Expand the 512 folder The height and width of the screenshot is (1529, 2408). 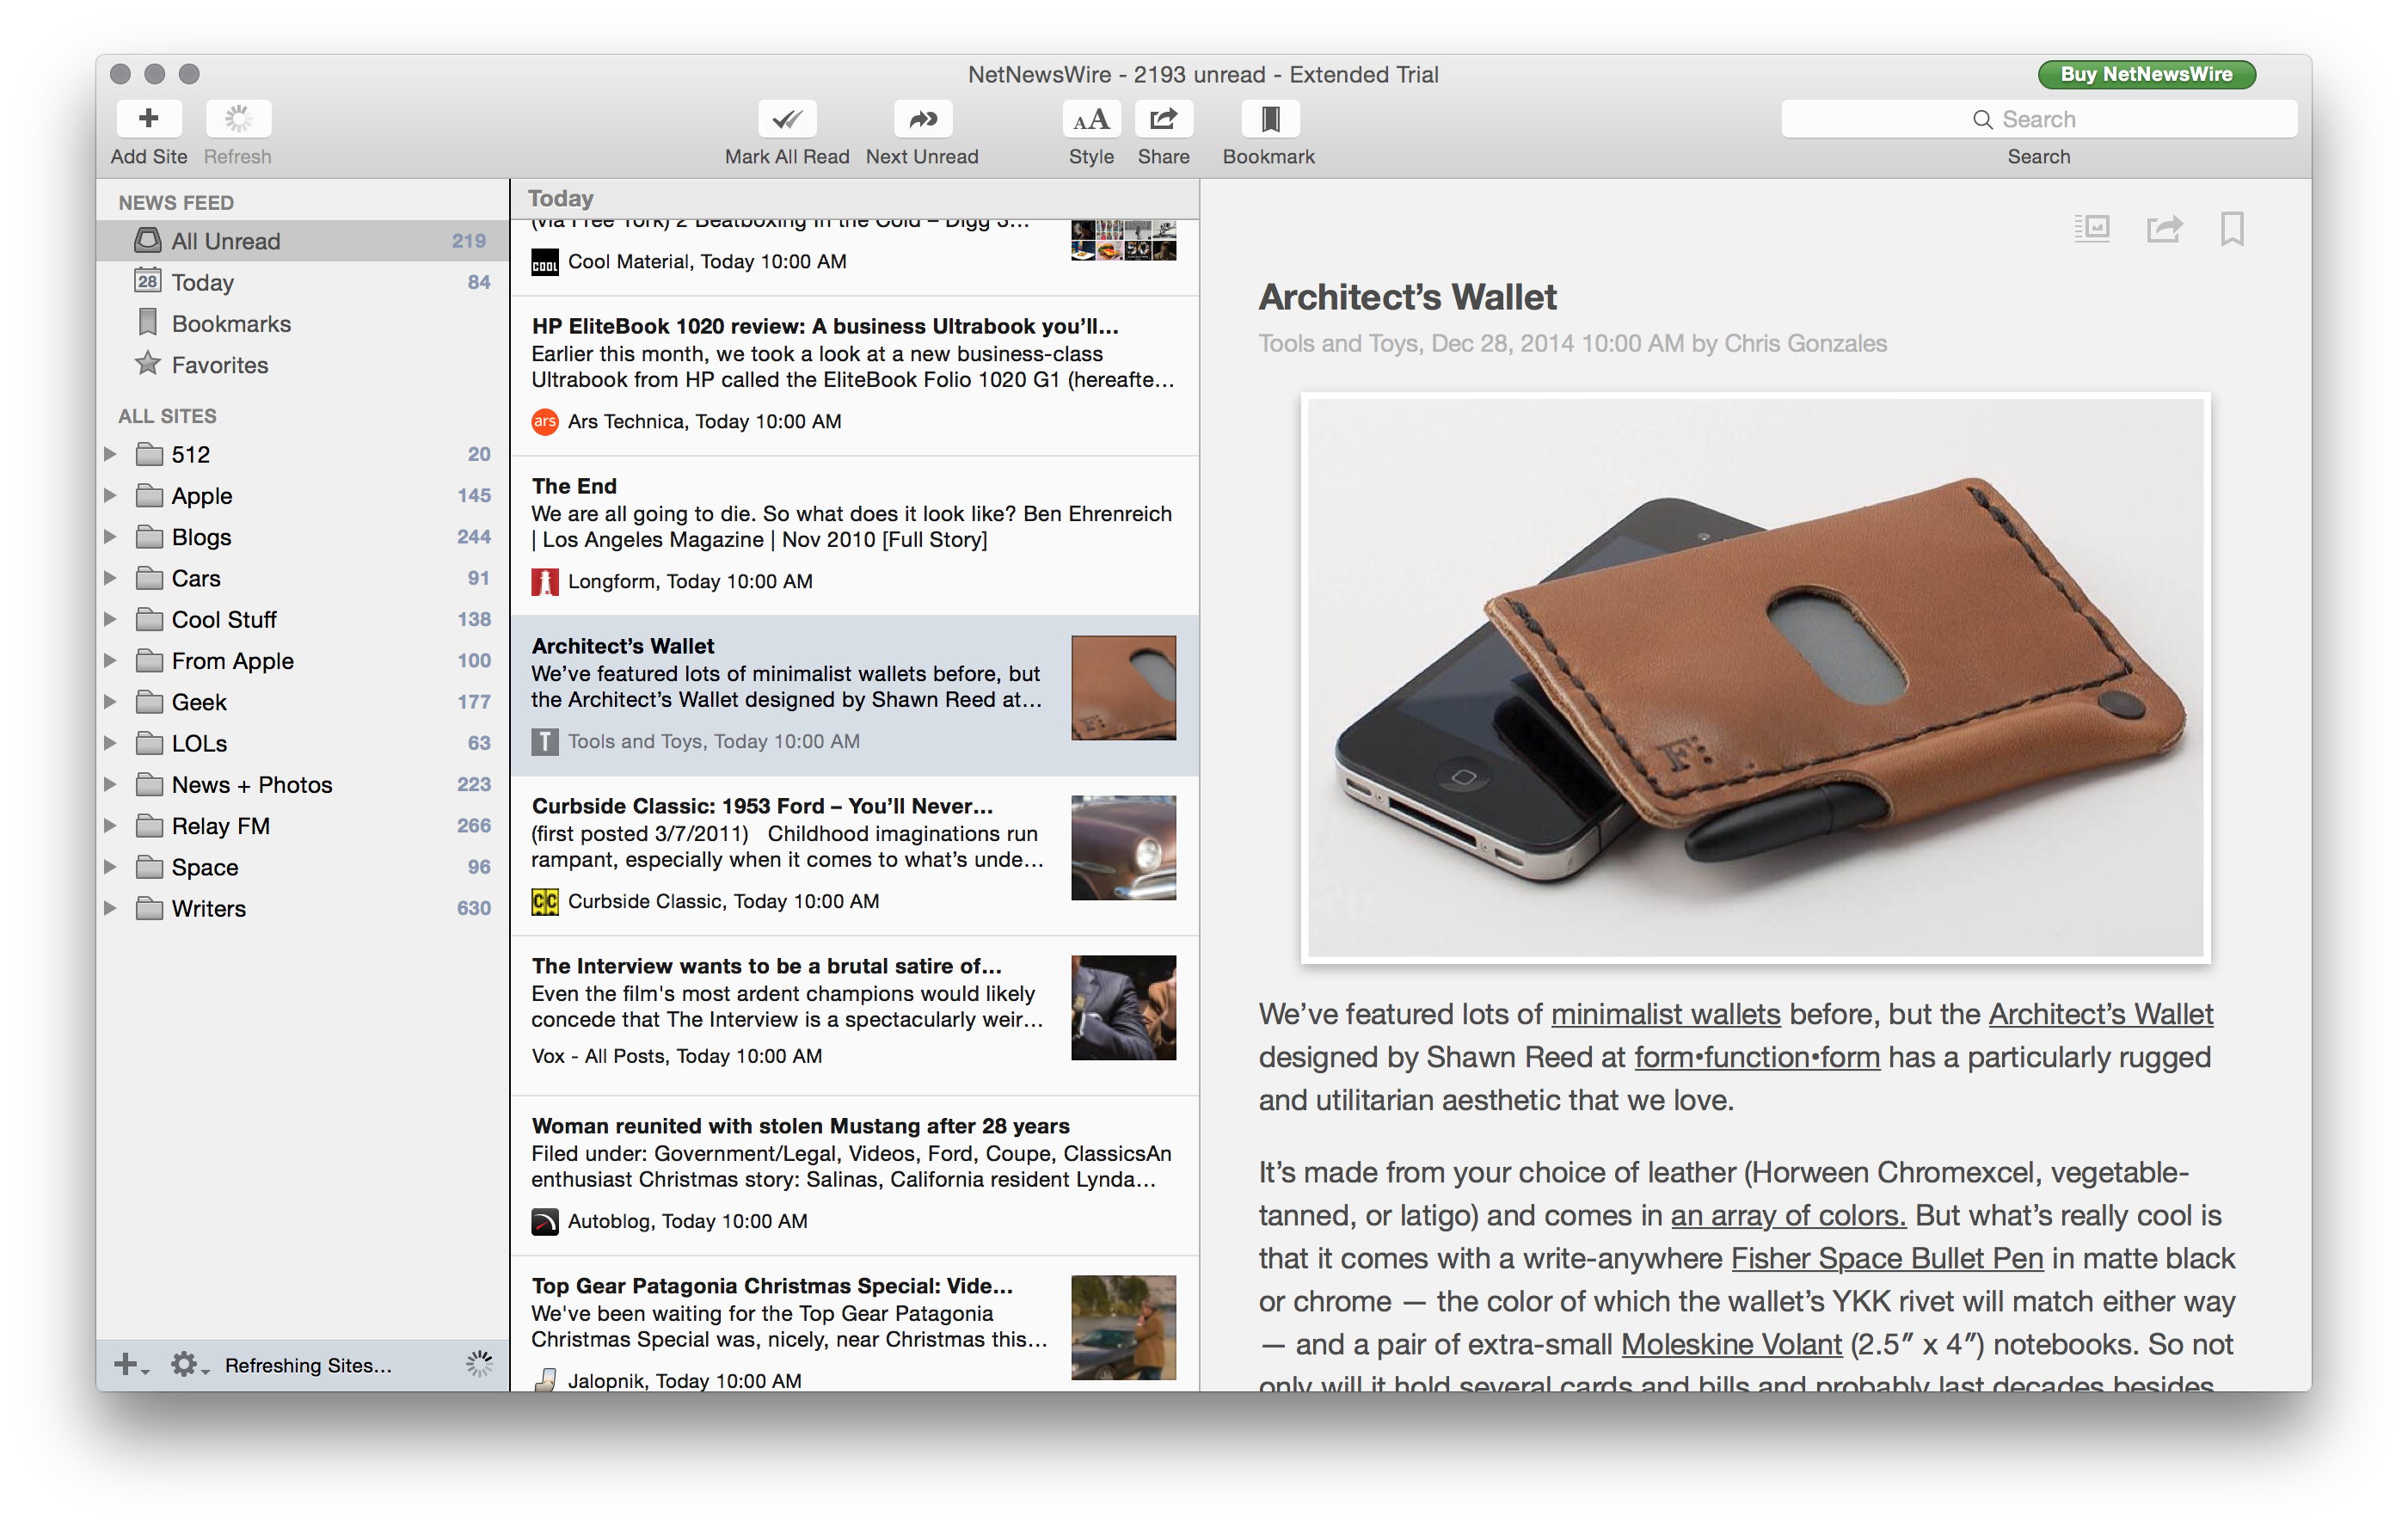[111, 454]
